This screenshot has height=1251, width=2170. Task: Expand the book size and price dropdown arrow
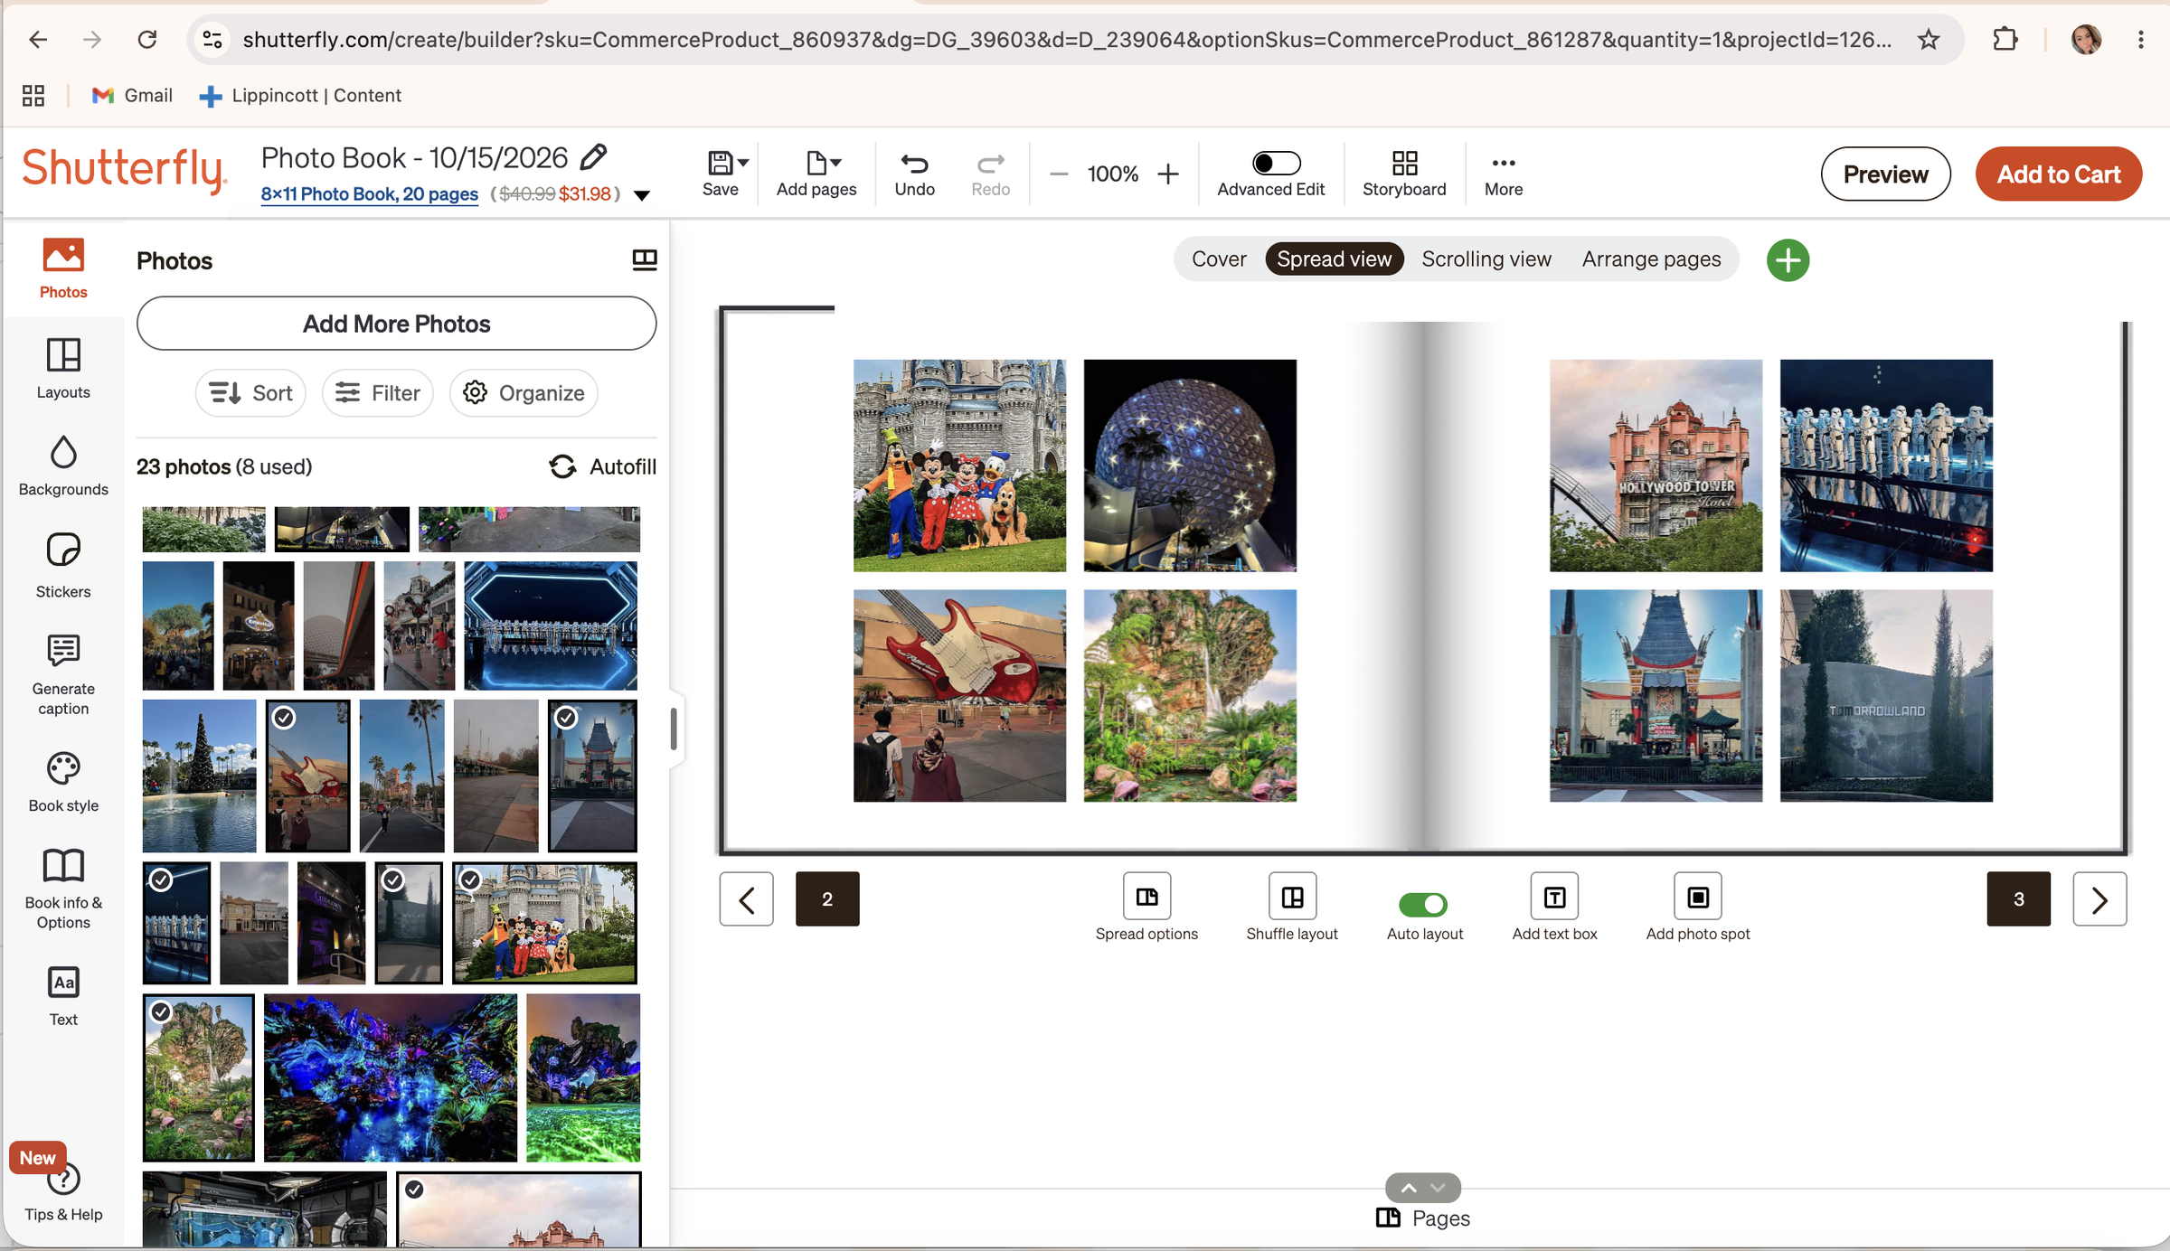[642, 195]
